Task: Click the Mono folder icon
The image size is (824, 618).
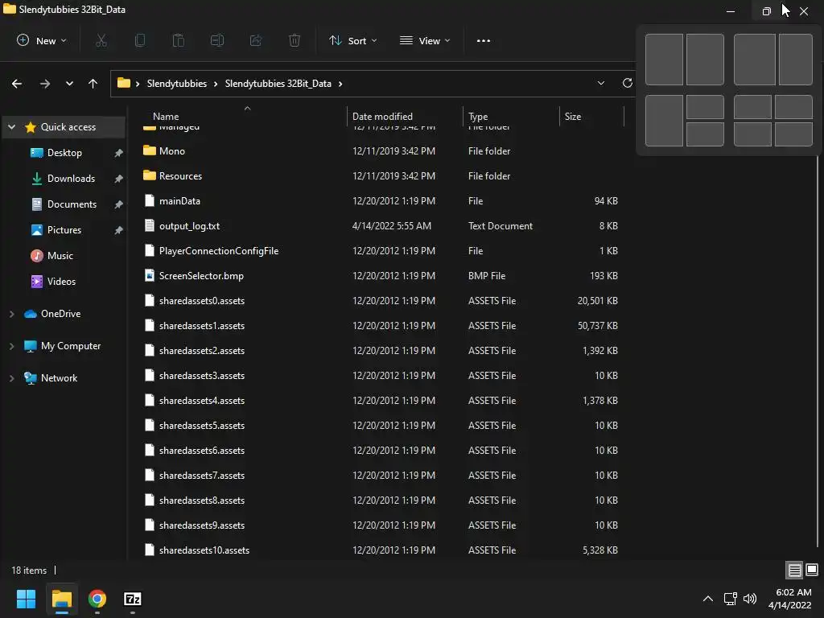Action: [150, 150]
